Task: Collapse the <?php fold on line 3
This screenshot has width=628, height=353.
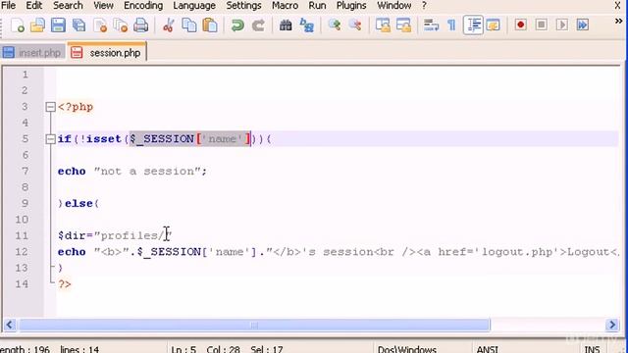Action: coord(50,107)
